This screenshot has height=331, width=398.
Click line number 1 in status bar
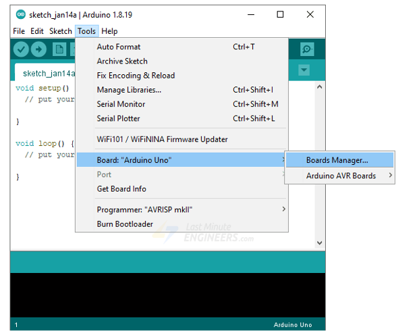[x=16, y=325]
